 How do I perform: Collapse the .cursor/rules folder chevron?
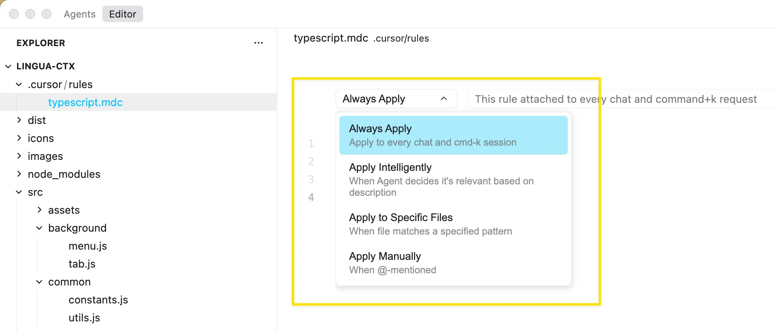19,84
